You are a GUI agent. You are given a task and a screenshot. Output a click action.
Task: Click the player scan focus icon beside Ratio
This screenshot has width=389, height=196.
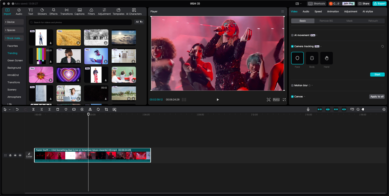coord(269,100)
